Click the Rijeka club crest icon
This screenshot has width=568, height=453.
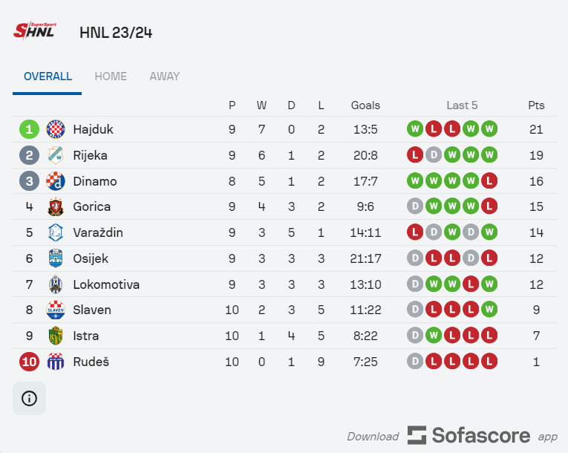pyautogui.click(x=56, y=155)
